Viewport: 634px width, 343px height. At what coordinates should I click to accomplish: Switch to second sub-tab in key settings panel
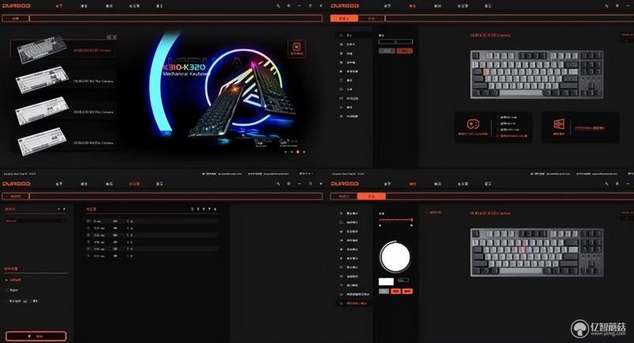coord(371,18)
